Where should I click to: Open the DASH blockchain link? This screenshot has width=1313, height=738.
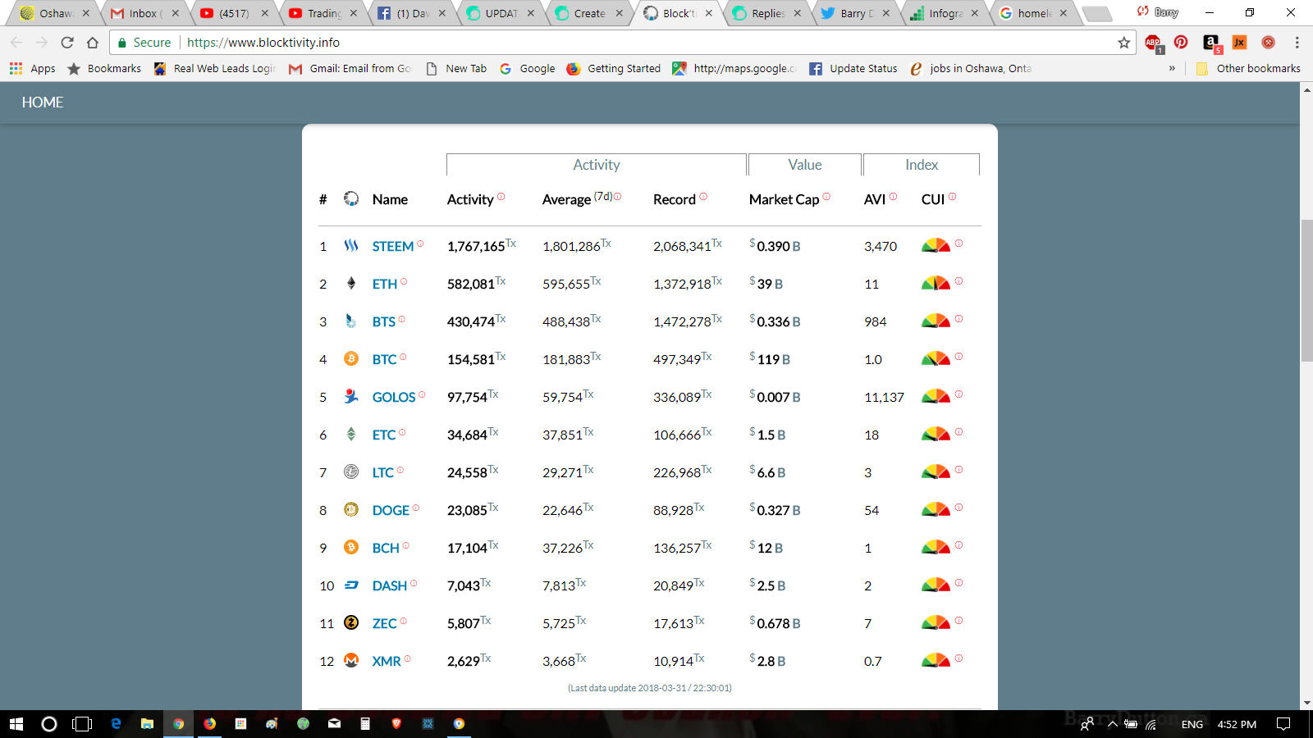(x=390, y=585)
